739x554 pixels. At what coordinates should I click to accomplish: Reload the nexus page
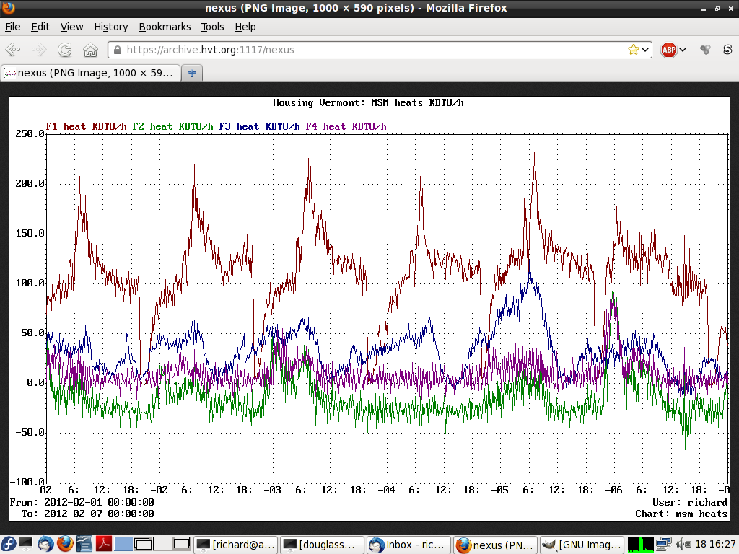(64, 50)
